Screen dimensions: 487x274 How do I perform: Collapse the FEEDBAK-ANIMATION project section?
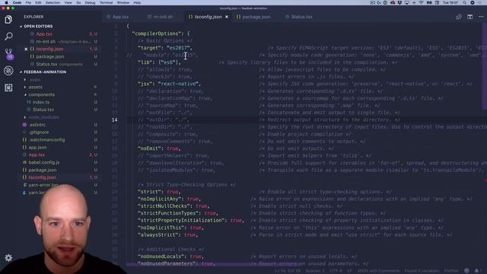45,72
